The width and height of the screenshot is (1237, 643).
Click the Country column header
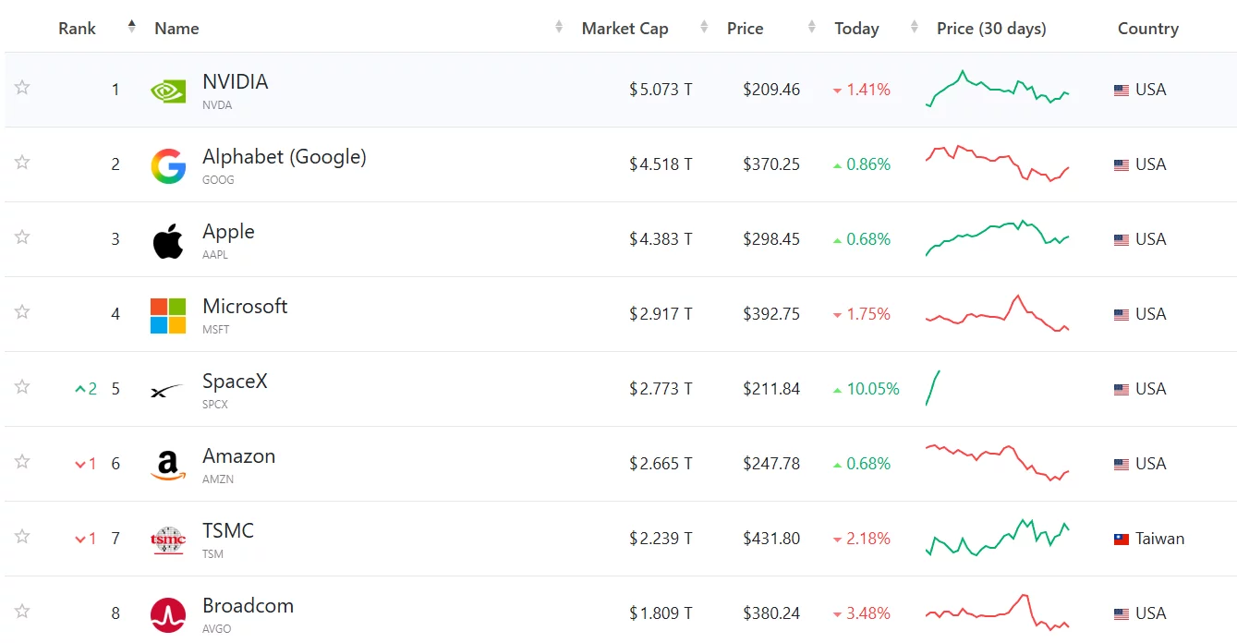(1148, 29)
